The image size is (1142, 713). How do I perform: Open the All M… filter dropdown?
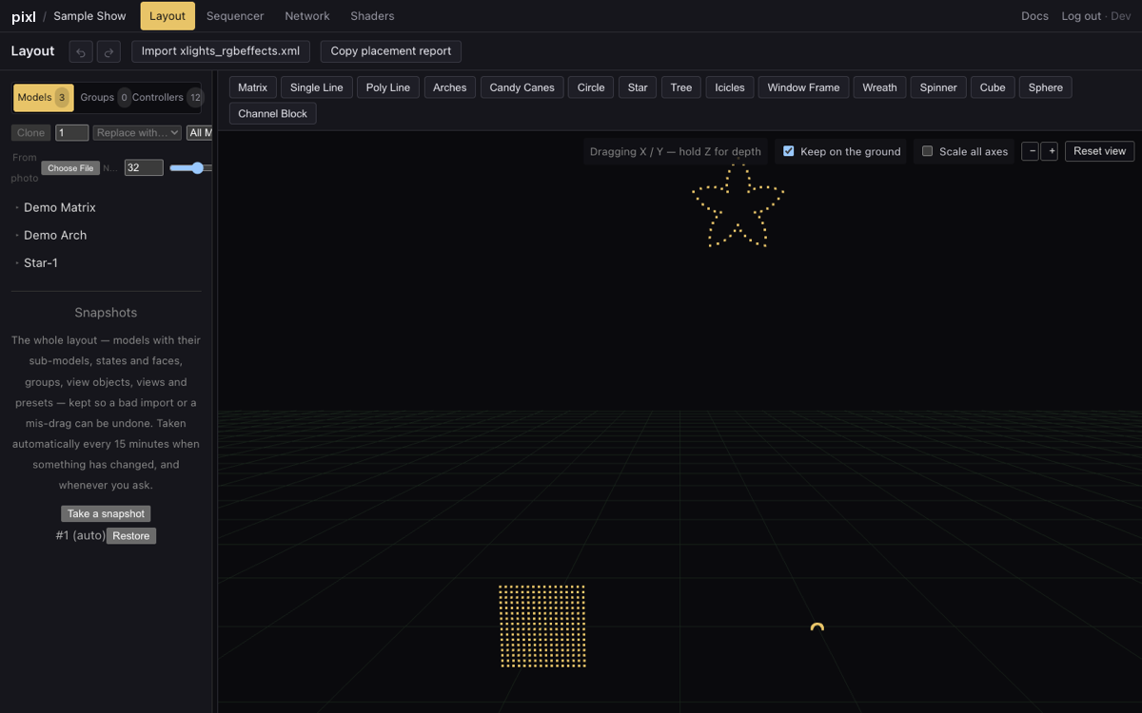click(x=199, y=133)
